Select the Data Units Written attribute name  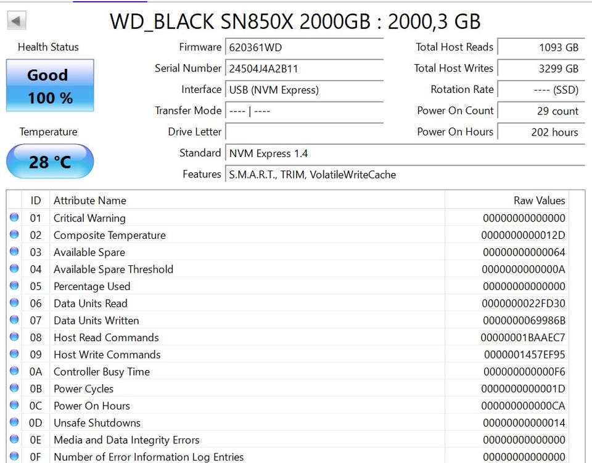pos(96,321)
